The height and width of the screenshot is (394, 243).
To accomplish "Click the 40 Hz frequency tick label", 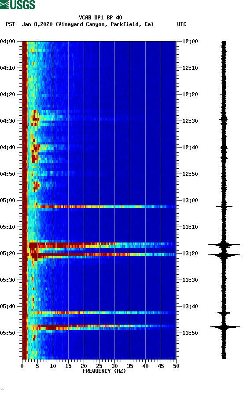I will (145, 366).
